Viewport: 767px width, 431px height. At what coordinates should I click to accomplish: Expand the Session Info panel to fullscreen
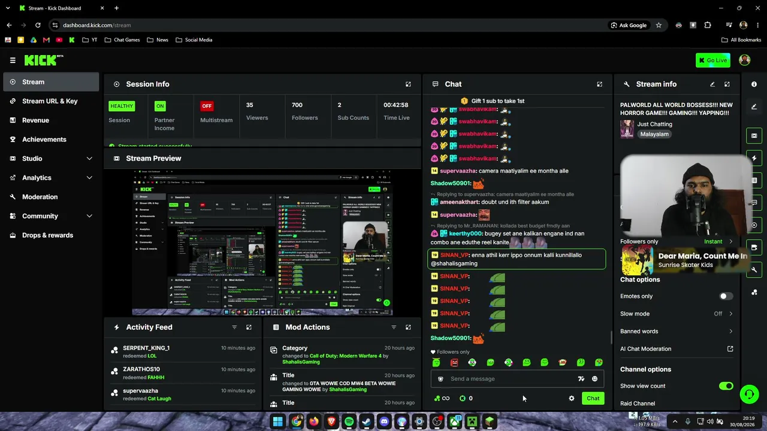[x=408, y=84]
